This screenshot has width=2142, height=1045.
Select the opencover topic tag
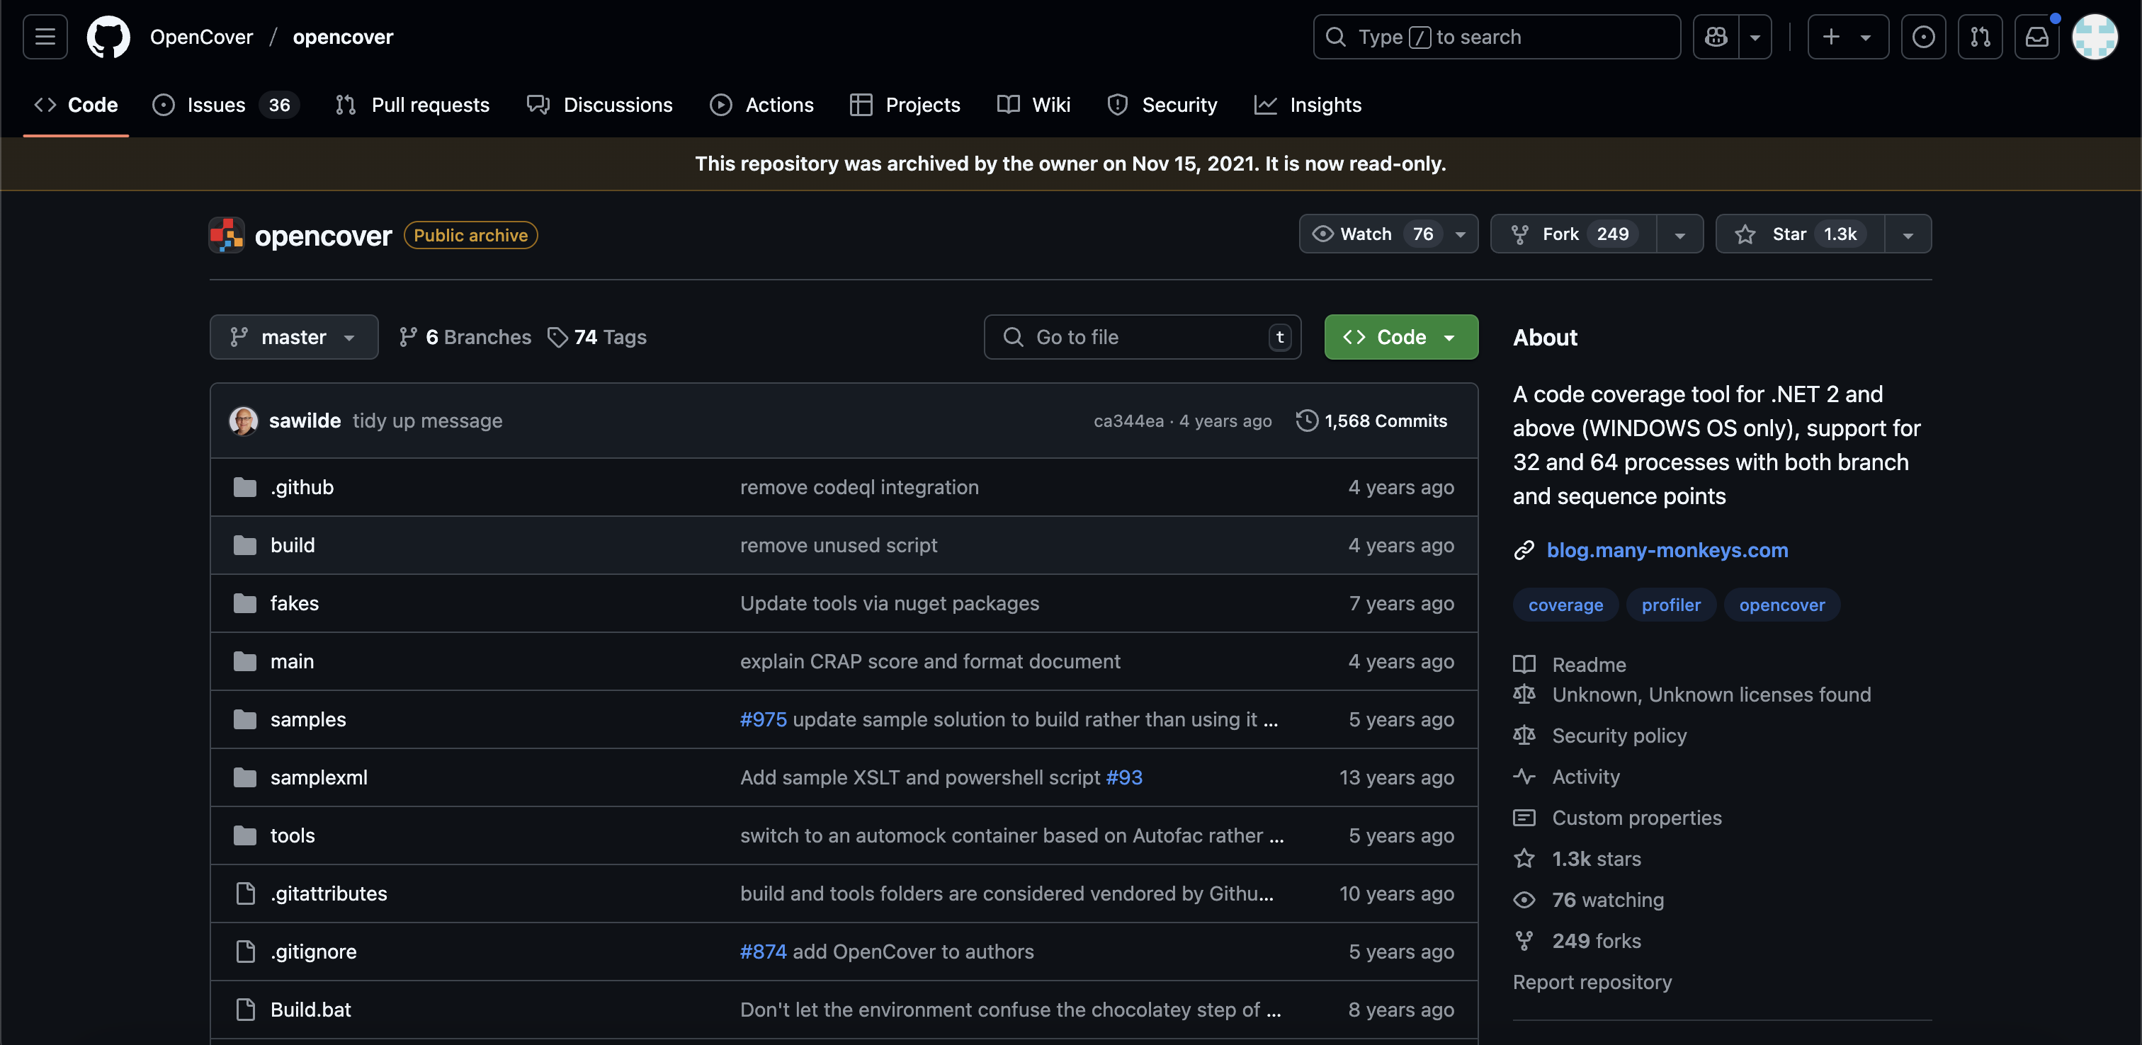click(x=1782, y=605)
